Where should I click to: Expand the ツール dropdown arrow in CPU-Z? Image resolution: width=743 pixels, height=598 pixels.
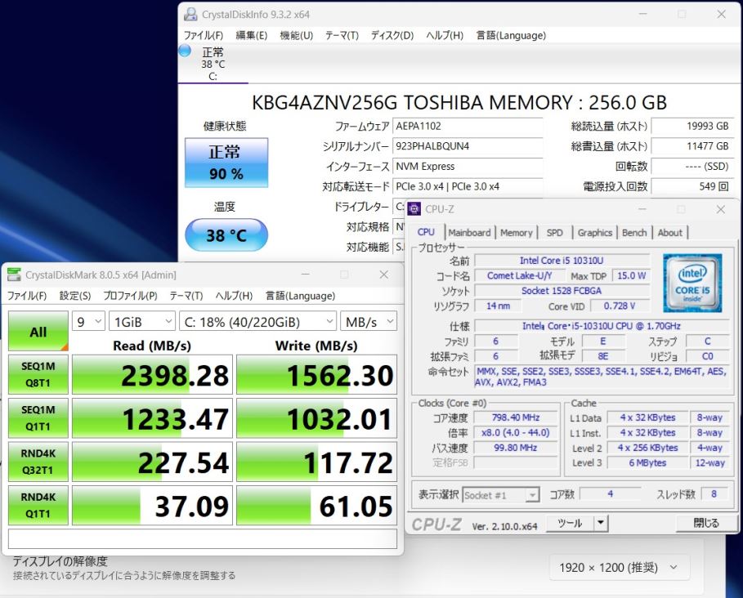(x=601, y=523)
